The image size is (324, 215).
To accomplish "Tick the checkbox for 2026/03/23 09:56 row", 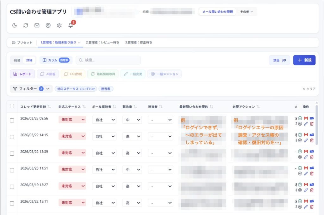I will pyautogui.click(x=12, y=120).
